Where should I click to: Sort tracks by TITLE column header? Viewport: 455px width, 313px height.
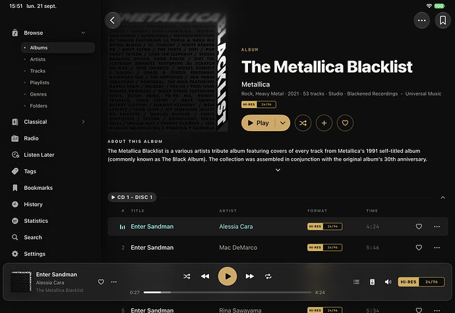click(x=137, y=211)
